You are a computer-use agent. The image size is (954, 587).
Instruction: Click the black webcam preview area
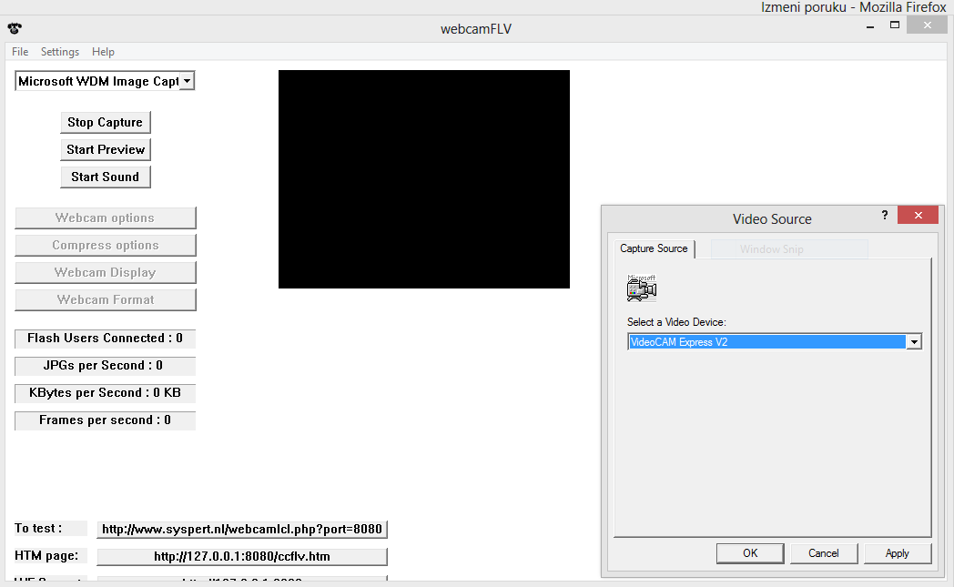[x=424, y=179]
